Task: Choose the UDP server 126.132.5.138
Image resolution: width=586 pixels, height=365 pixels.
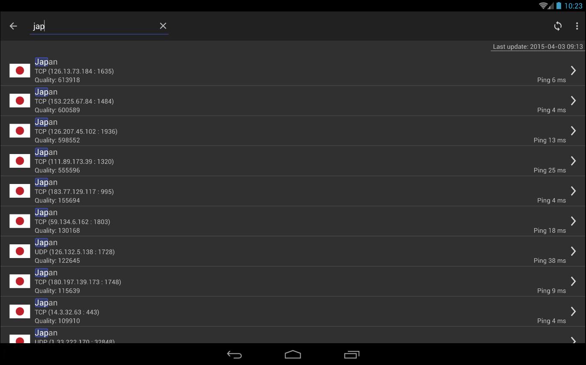Action: click(293, 251)
